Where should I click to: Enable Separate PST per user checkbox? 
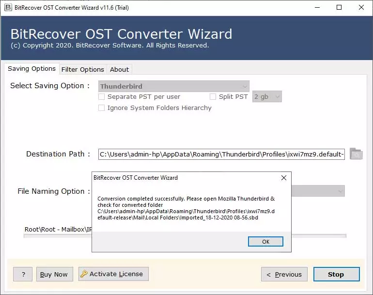tap(102, 96)
